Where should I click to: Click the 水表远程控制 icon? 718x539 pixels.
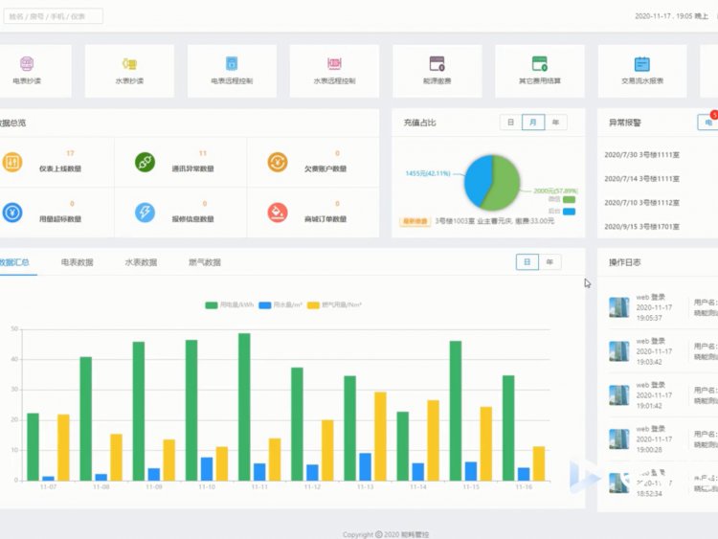click(x=334, y=64)
